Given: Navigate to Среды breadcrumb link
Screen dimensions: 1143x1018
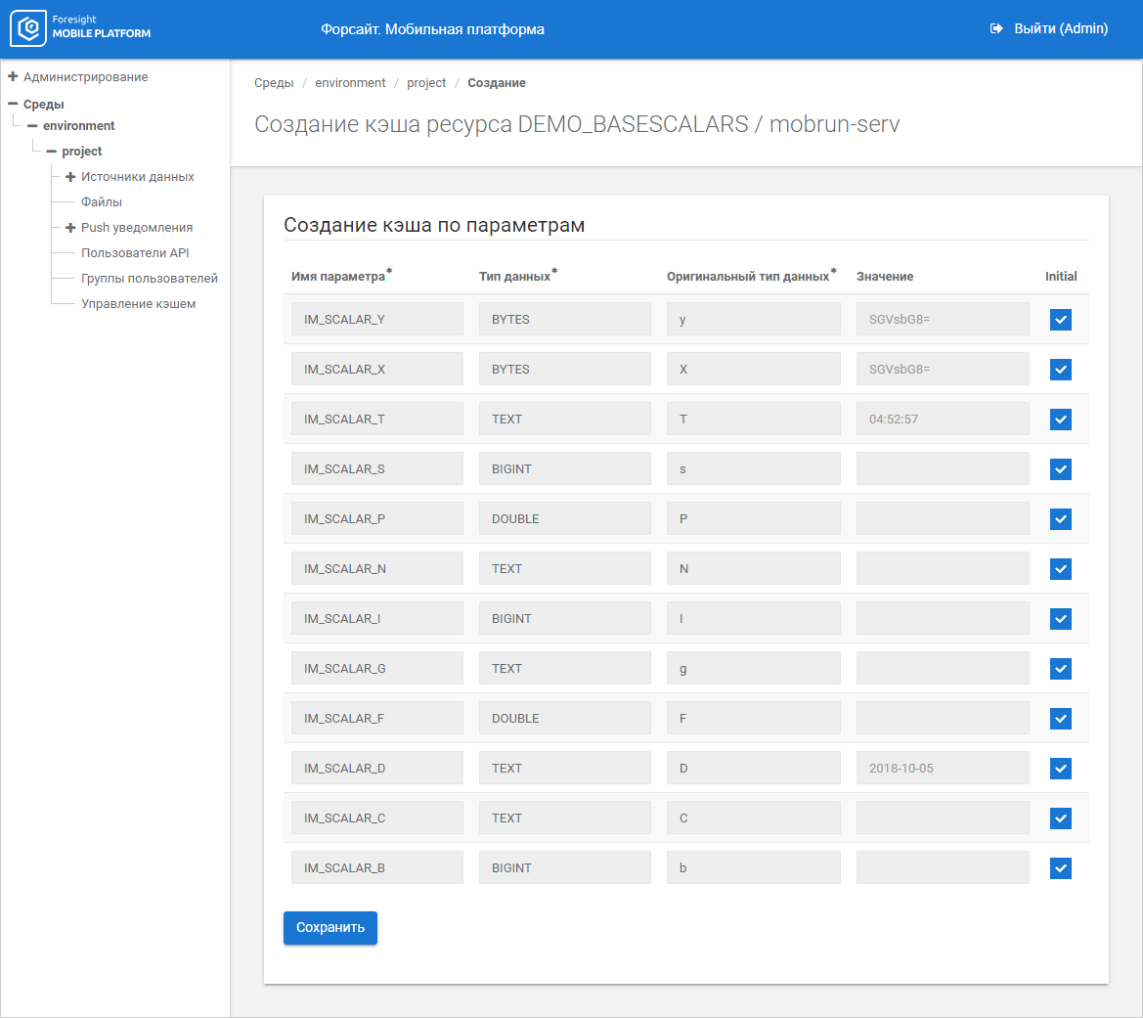Looking at the screenshot, I should [x=274, y=83].
